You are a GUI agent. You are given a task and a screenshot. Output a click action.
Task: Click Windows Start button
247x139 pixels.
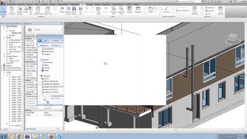[x=3, y=136]
